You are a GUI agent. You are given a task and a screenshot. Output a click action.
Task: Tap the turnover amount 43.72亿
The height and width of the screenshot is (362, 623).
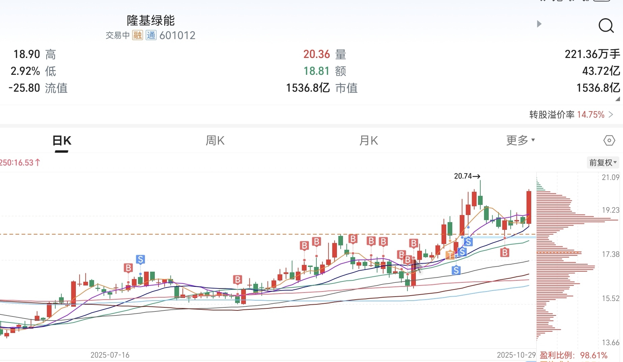tap(601, 71)
